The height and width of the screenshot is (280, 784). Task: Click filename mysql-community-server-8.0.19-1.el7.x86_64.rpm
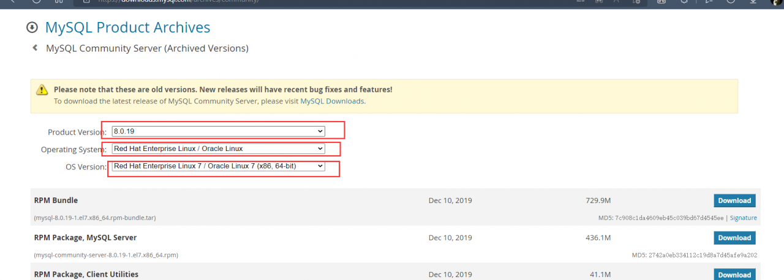[x=106, y=255]
